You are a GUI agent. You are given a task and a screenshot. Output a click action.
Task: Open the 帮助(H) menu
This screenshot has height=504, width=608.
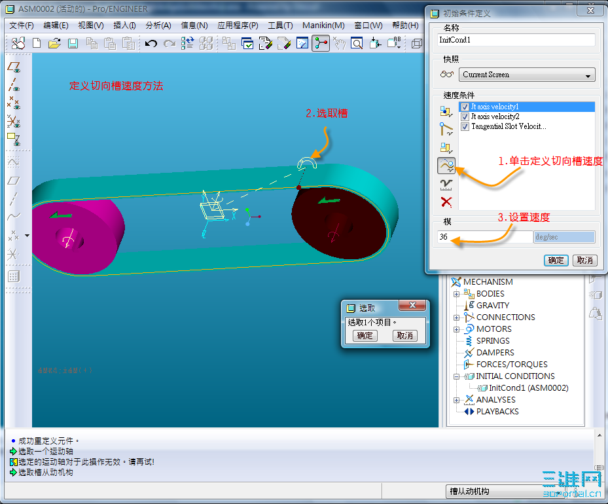click(x=405, y=26)
